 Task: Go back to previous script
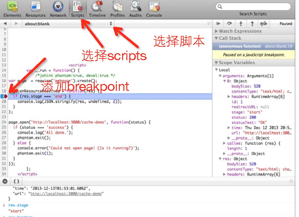click(x=5, y=24)
